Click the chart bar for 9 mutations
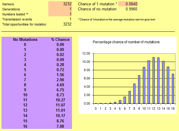 tap(139, 90)
